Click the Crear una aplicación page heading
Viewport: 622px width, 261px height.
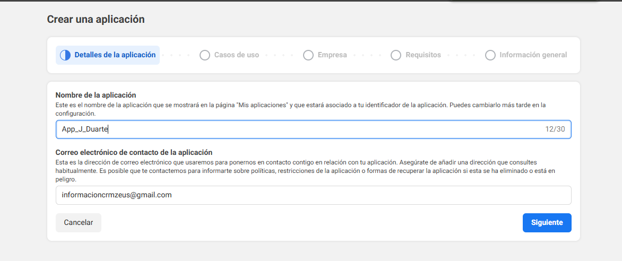click(96, 20)
